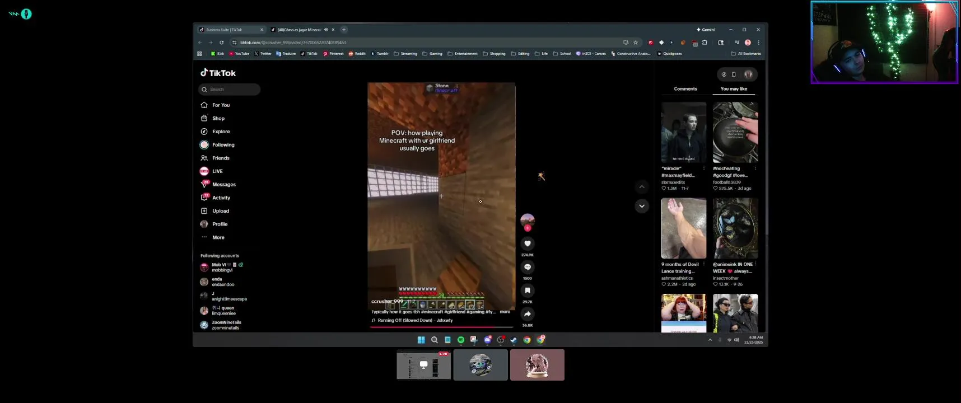Click into the TikTok search field
The image size is (961, 403).
(x=229, y=90)
